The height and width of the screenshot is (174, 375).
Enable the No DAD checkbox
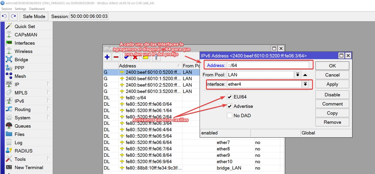pos(229,115)
